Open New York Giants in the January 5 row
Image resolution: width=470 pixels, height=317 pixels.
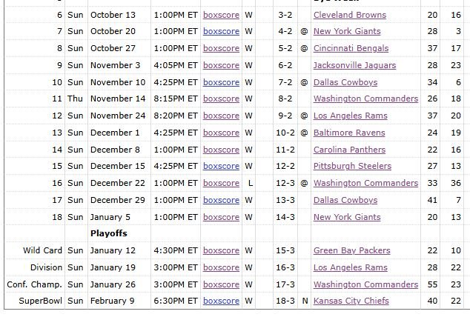click(347, 217)
